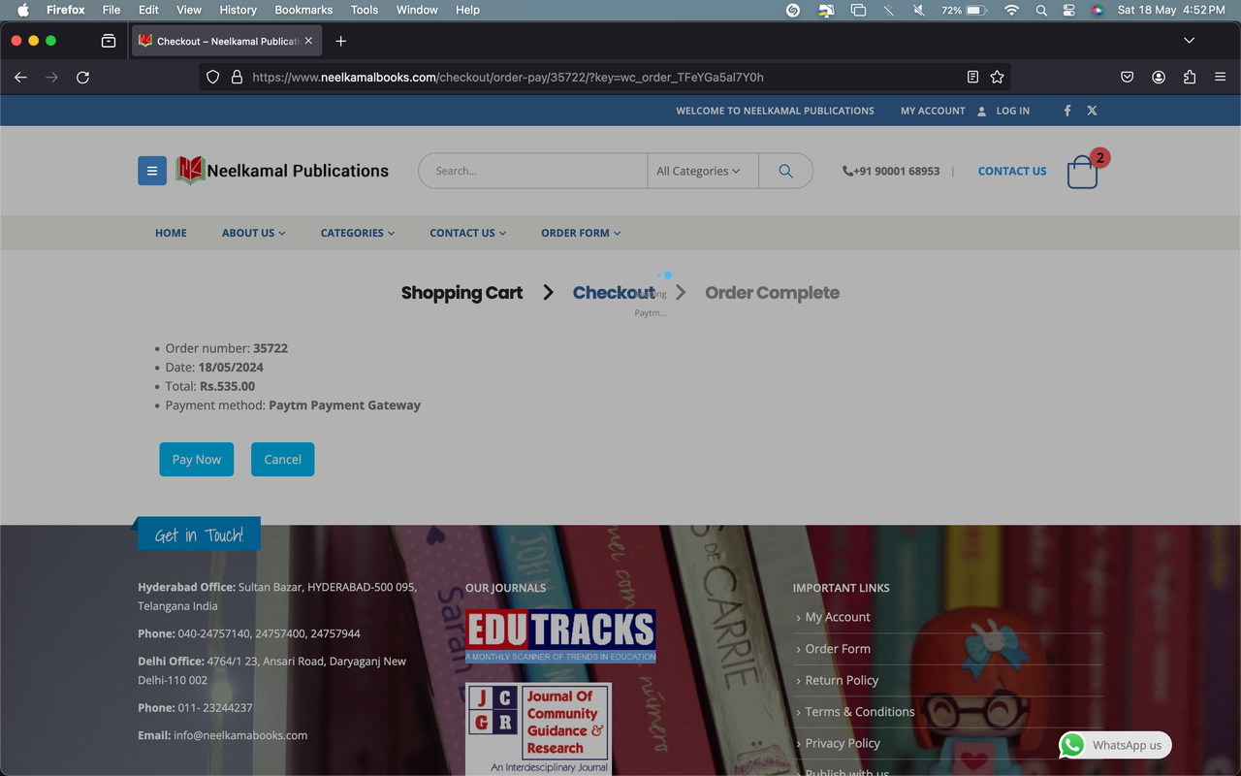Open the blue CONTACT US link

(1012, 171)
